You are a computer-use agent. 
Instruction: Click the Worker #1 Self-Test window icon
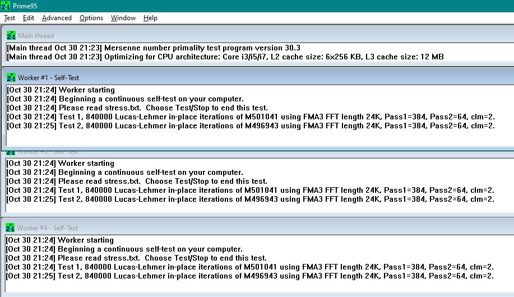(11, 77)
